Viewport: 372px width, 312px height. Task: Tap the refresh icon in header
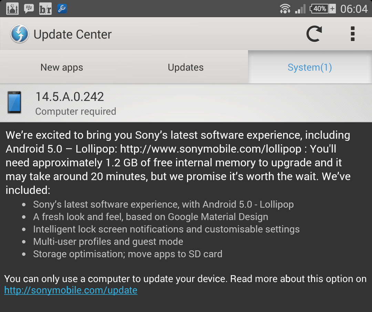point(314,34)
